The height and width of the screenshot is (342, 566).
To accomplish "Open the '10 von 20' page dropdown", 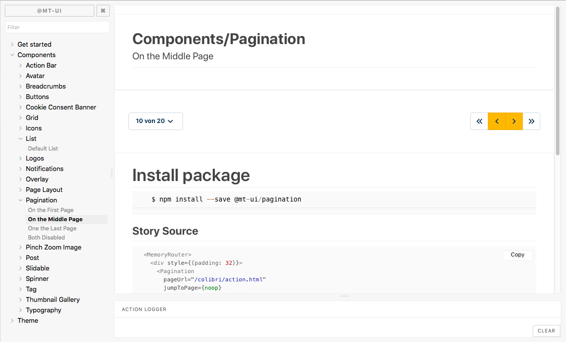I will coord(155,121).
